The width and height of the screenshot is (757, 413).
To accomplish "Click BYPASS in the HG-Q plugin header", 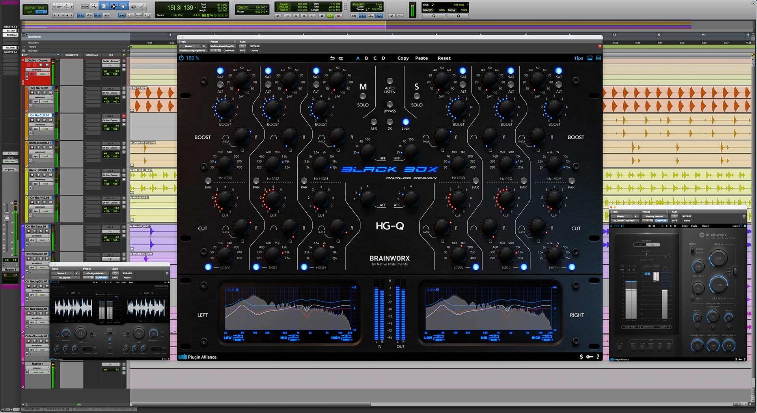I will coord(255,46).
